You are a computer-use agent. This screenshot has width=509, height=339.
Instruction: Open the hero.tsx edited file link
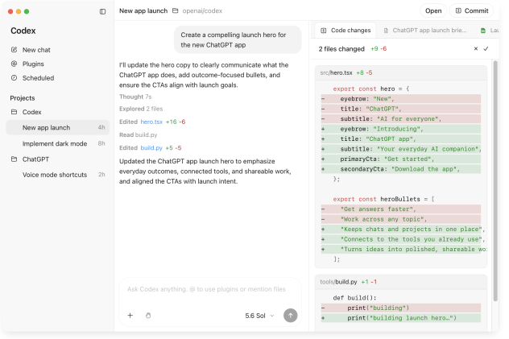151,122
